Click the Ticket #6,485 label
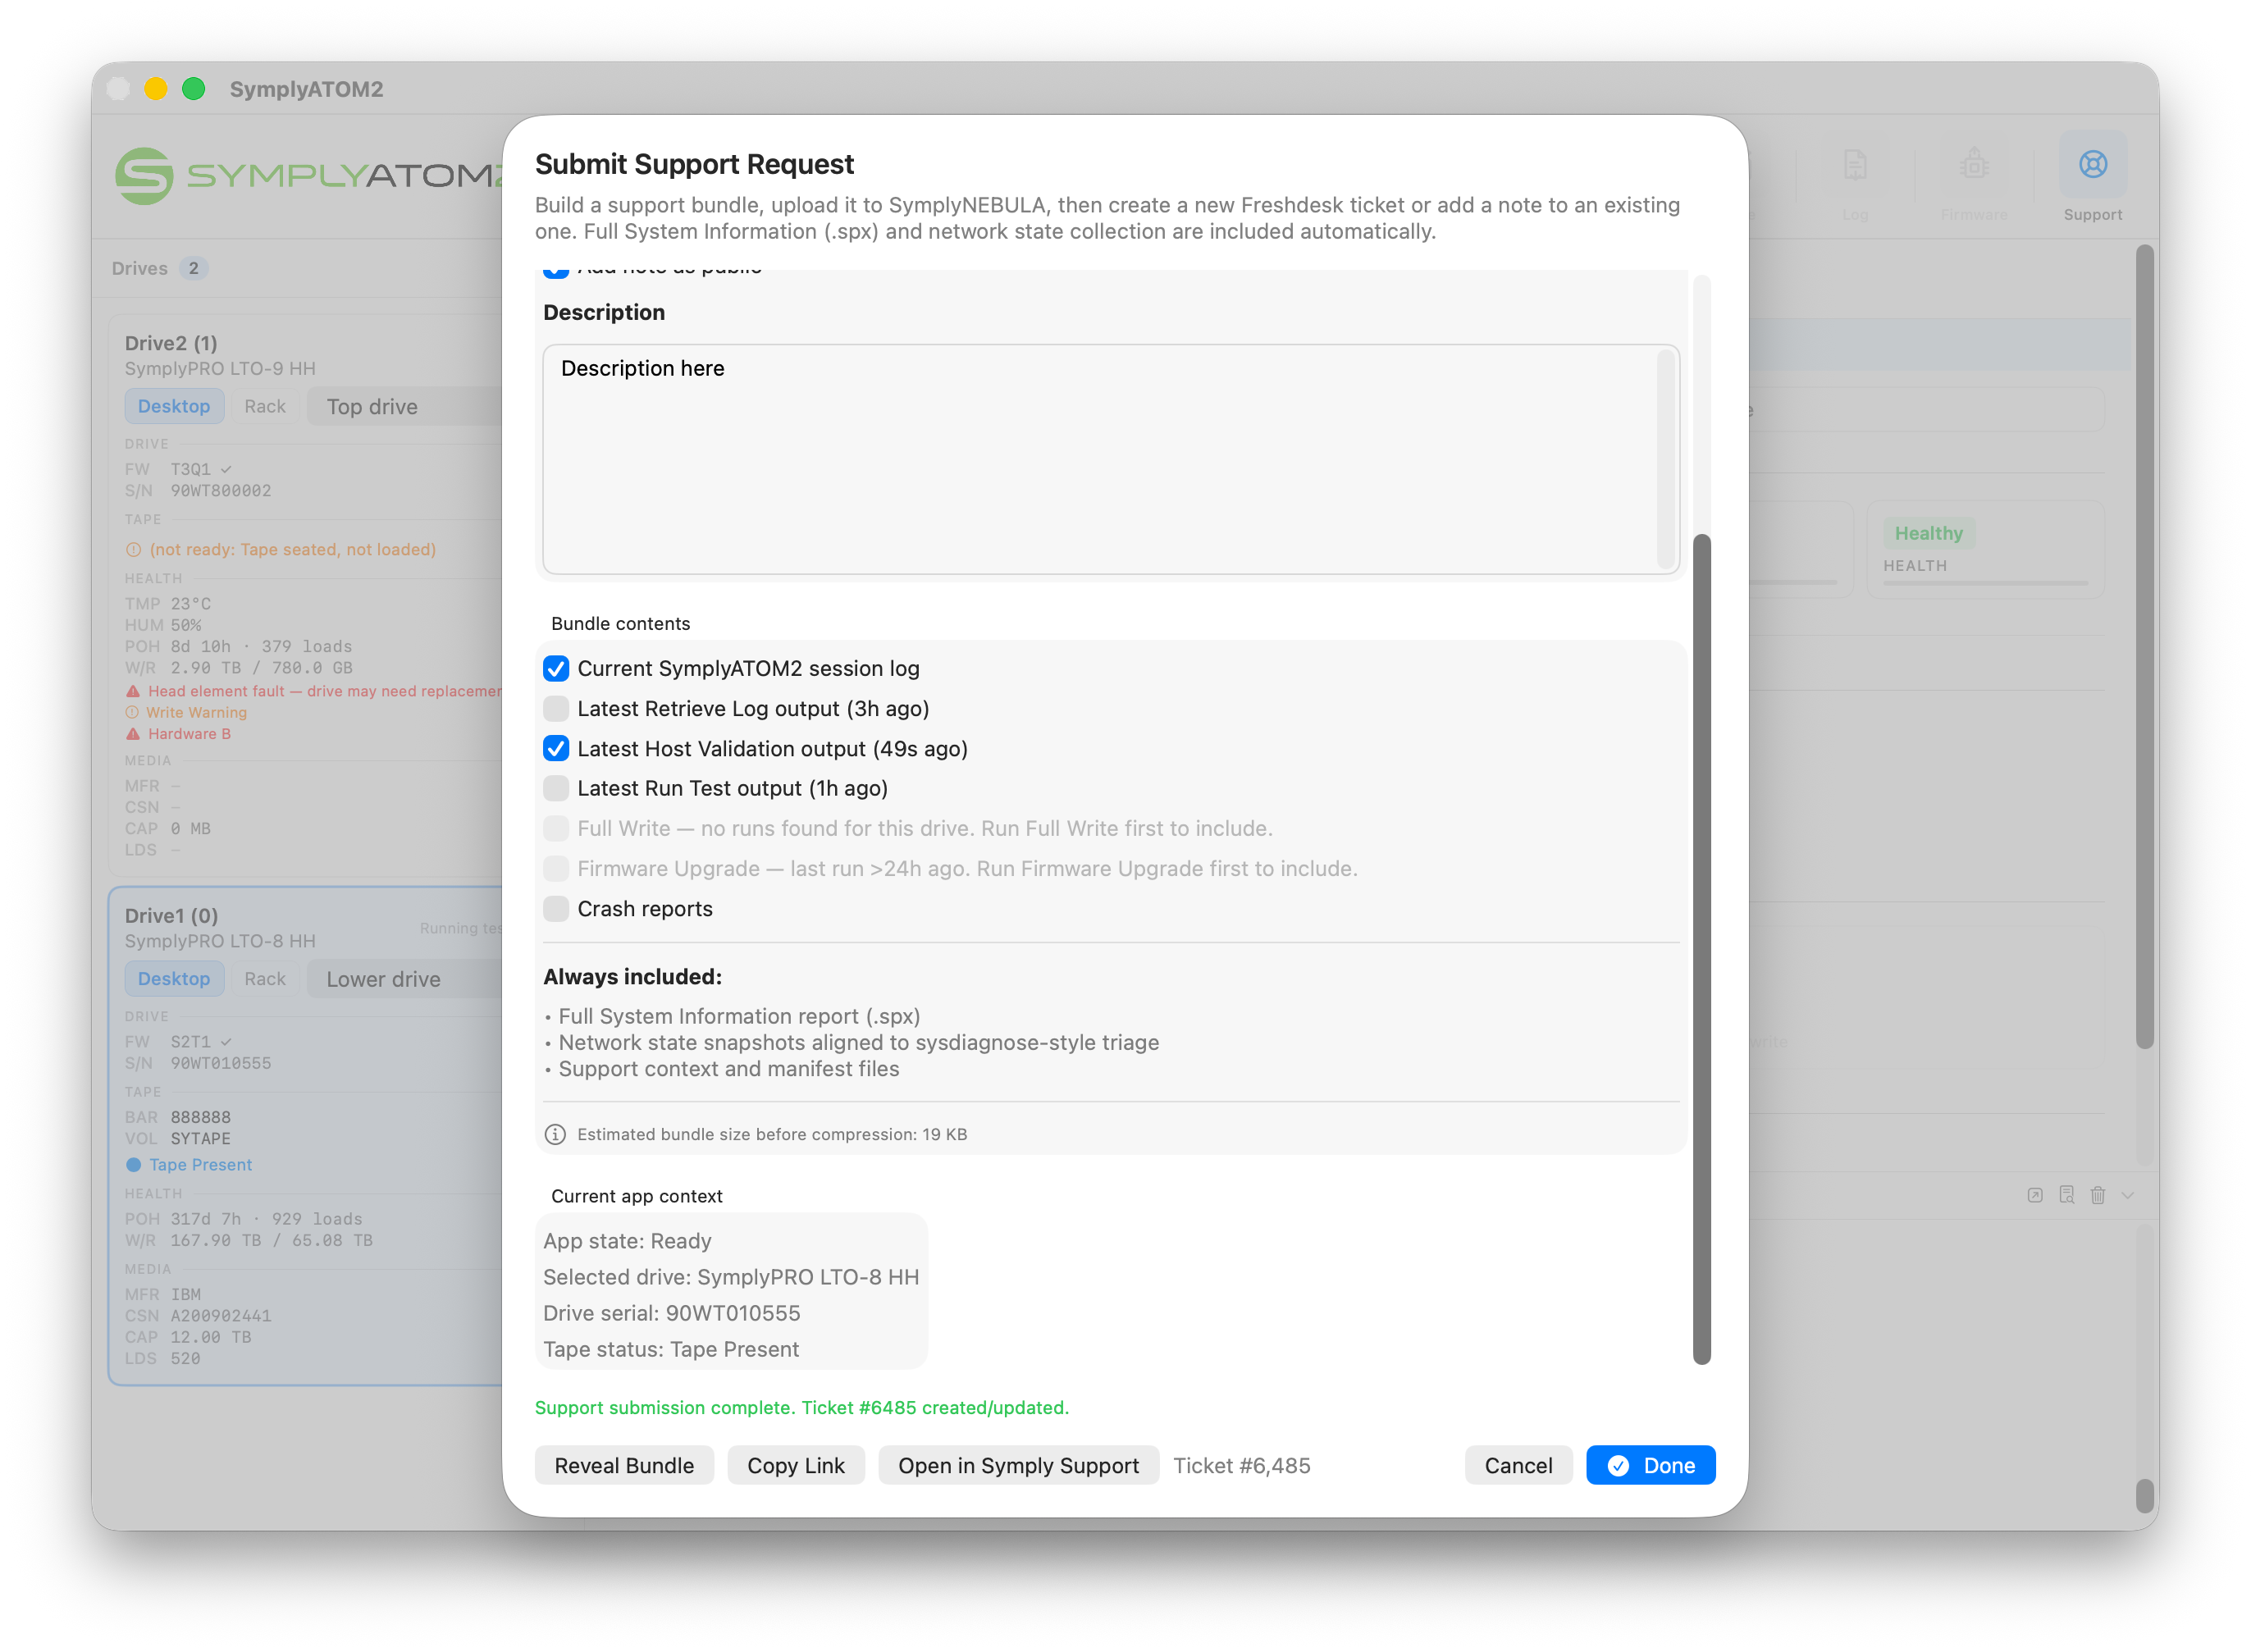Viewport: 2251px width, 1652px height. click(x=1241, y=1465)
